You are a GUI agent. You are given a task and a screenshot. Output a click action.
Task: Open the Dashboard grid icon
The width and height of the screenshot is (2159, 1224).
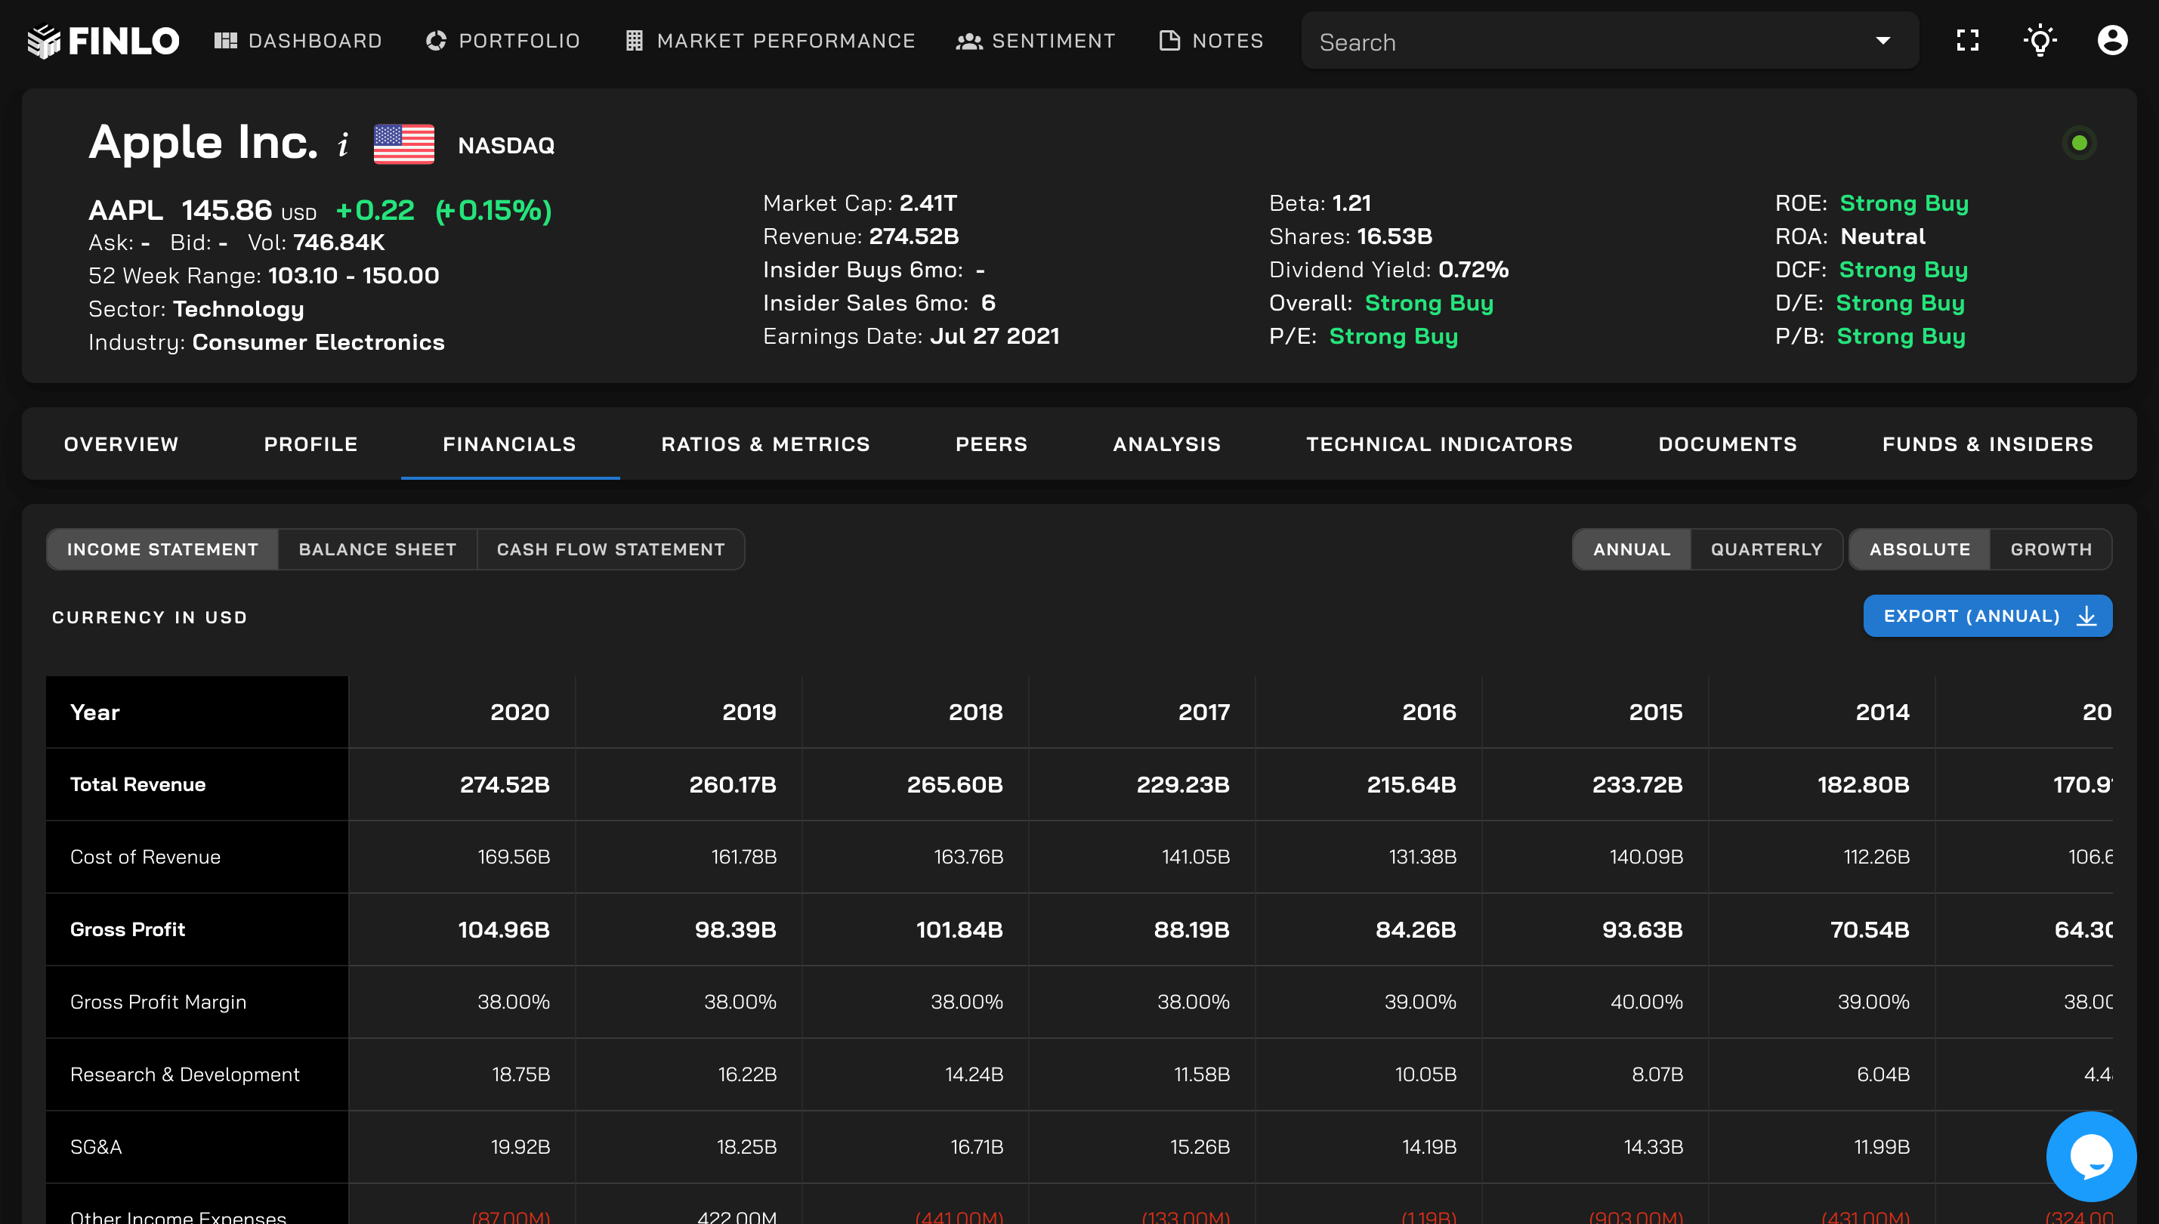pos(225,40)
